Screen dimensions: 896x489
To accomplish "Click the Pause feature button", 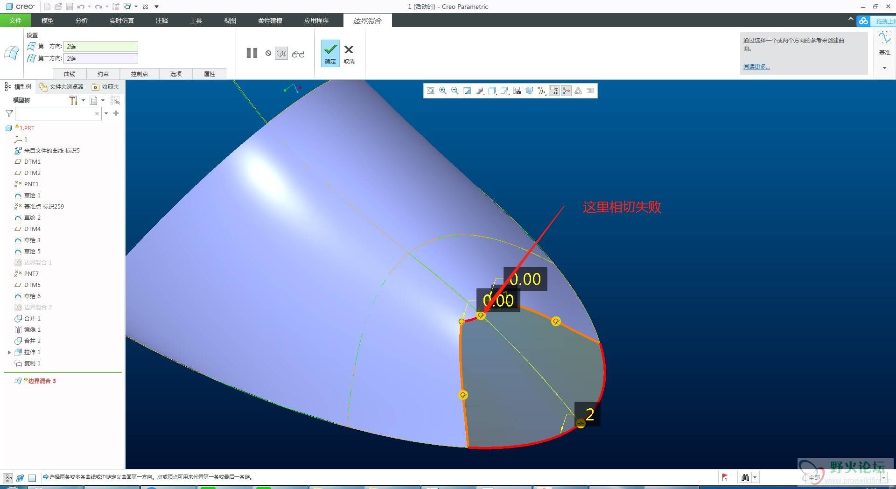I will point(252,53).
